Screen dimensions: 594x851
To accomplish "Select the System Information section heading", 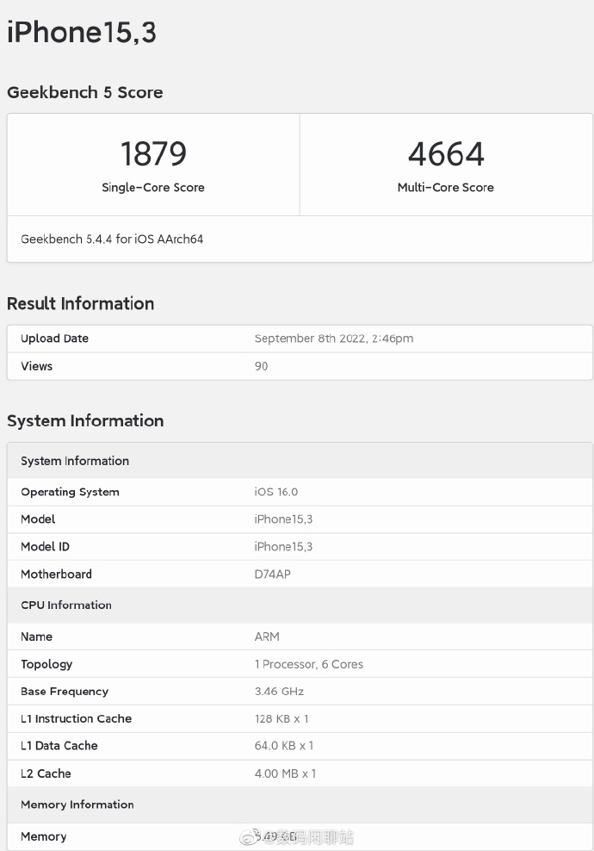I will pyautogui.click(x=85, y=420).
